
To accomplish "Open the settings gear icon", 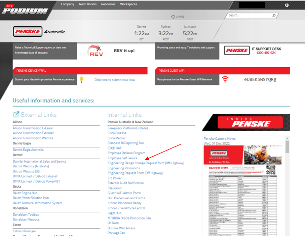I will (287, 5).
